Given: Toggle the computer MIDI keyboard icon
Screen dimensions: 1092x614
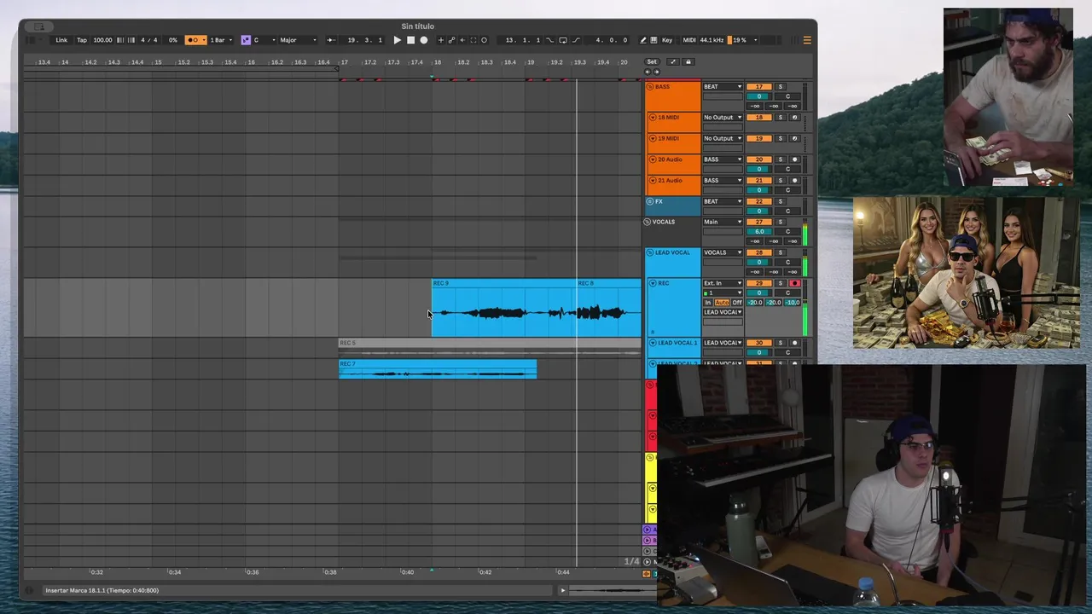Looking at the screenshot, I should (653, 40).
